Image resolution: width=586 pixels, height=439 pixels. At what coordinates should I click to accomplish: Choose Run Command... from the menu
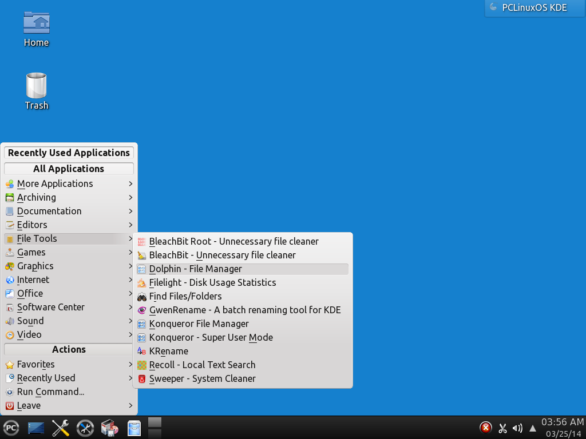point(69,392)
